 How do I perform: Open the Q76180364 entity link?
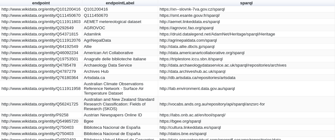pyautogui.click(x=40, y=77)
